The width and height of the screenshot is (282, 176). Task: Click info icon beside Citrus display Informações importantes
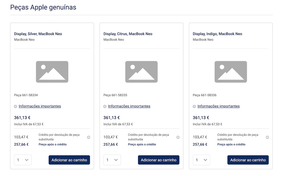(105, 107)
